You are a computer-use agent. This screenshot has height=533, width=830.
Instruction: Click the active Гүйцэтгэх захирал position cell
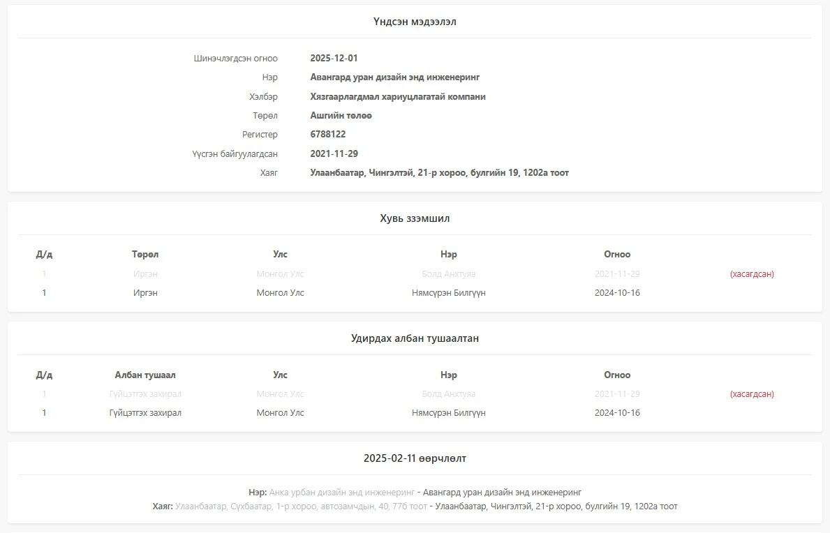pyautogui.click(x=145, y=413)
